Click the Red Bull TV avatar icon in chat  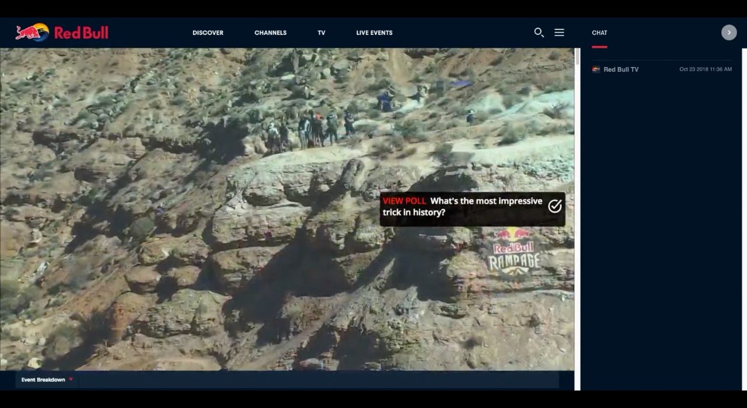tap(596, 69)
